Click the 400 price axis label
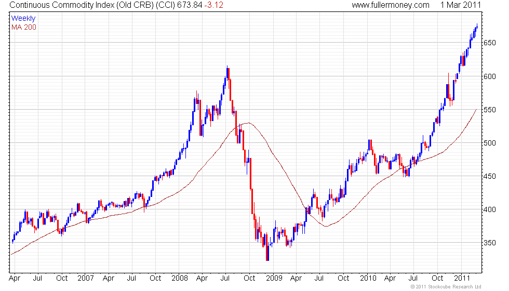This screenshot has width=509, height=291. pos(490,209)
